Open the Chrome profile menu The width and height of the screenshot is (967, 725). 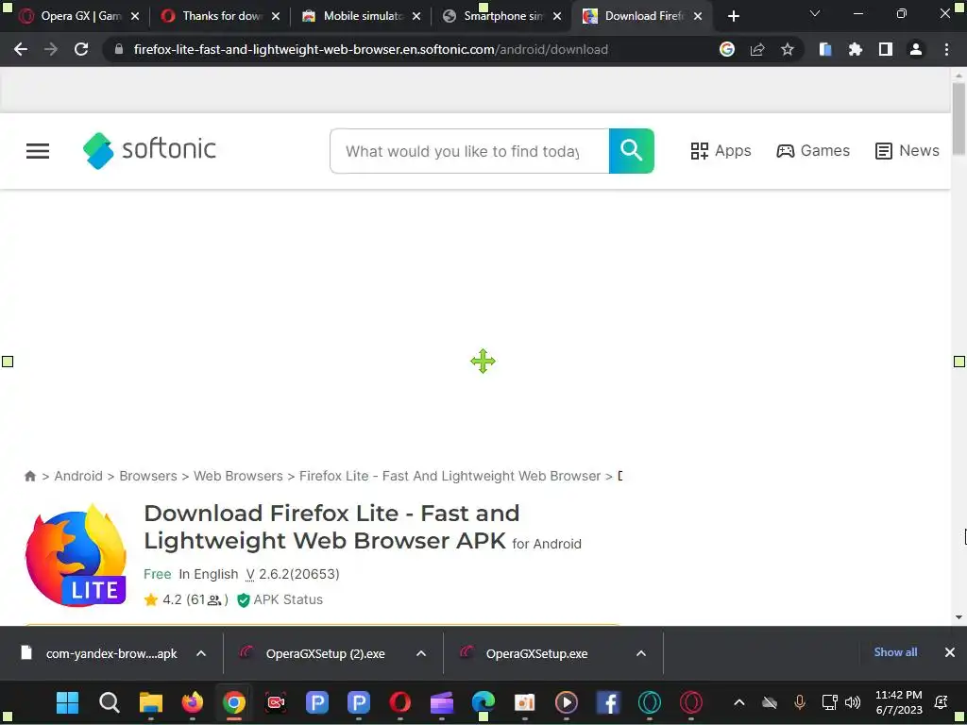click(916, 49)
